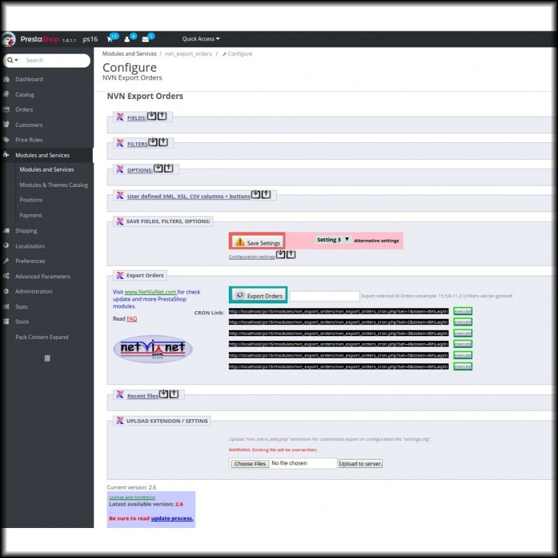
Task: Open the new customers notification icon
Action: pyautogui.click(x=127, y=39)
